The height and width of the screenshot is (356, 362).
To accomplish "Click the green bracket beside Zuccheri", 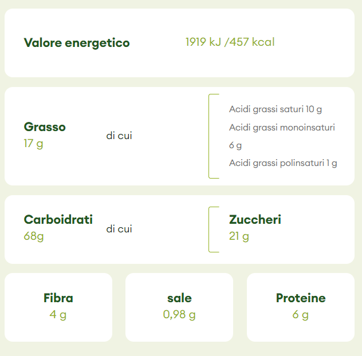I will click(x=210, y=229).
